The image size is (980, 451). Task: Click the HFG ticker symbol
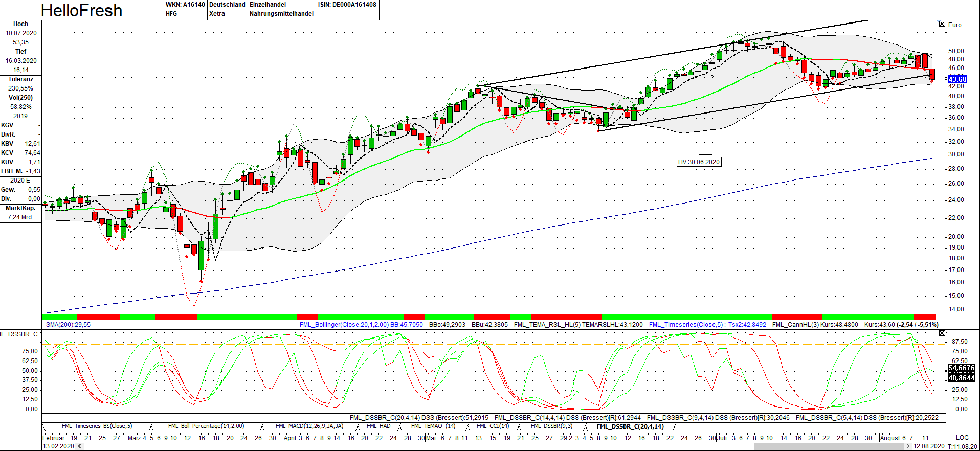[171, 14]
